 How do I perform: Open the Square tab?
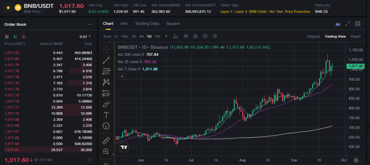coord(173,23)
